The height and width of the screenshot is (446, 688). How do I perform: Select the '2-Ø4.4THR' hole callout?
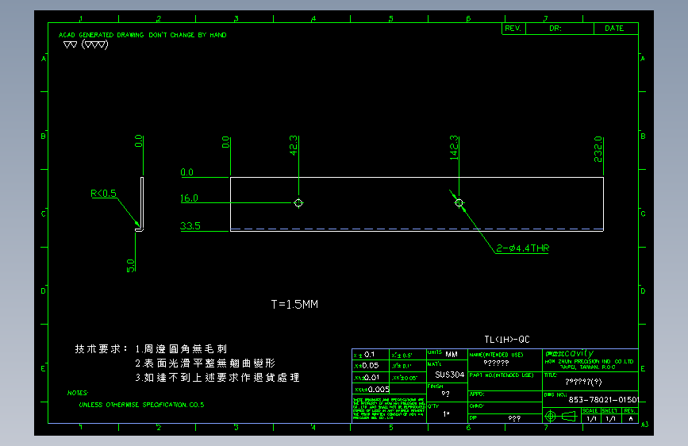[523, 248]
